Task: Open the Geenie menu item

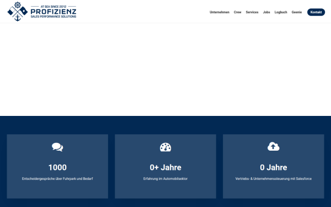Action: pyautogui.click(x=297, y=12)
